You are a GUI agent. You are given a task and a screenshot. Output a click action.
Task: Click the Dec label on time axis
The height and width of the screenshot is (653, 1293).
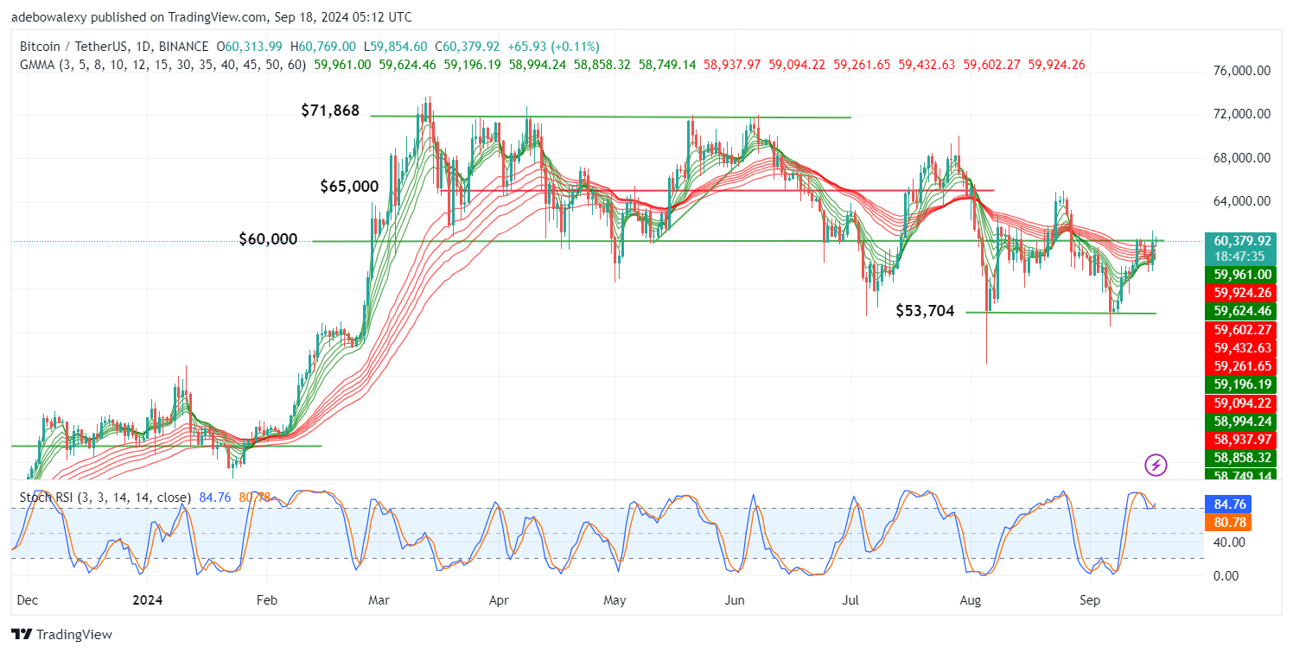tap(27, 599)
